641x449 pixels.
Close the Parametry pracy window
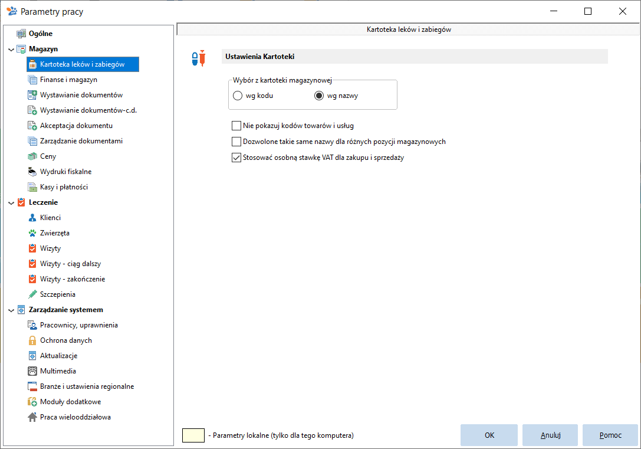[x=622, y=11]
